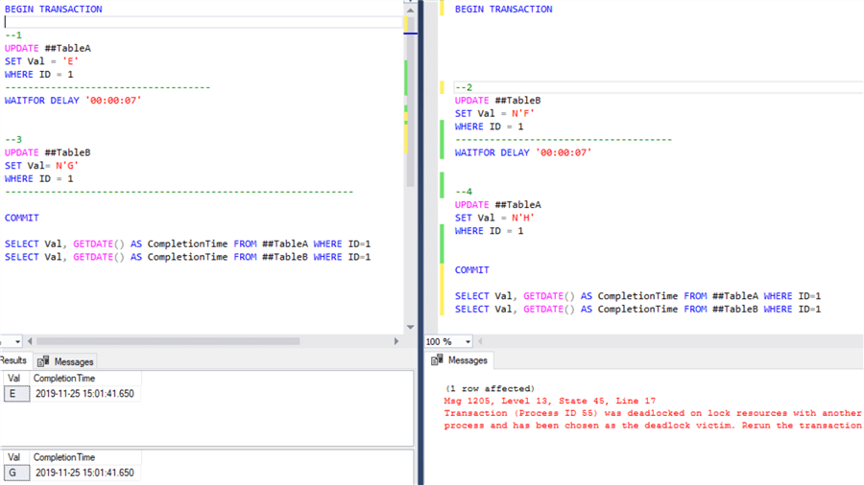The height and width of the screenshot is (485, 864).
Task: Click SET Val = N'H' line
Action: (x=494, y=218)
